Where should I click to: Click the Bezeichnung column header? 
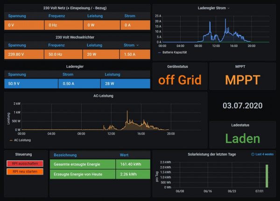click(65, 154)
